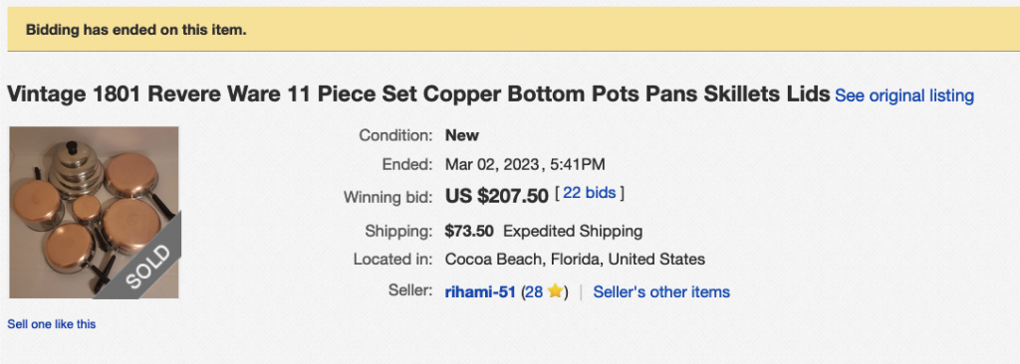Click the $73.50 shipping cost
1020x364 pixels.
[x=469, y=231]
